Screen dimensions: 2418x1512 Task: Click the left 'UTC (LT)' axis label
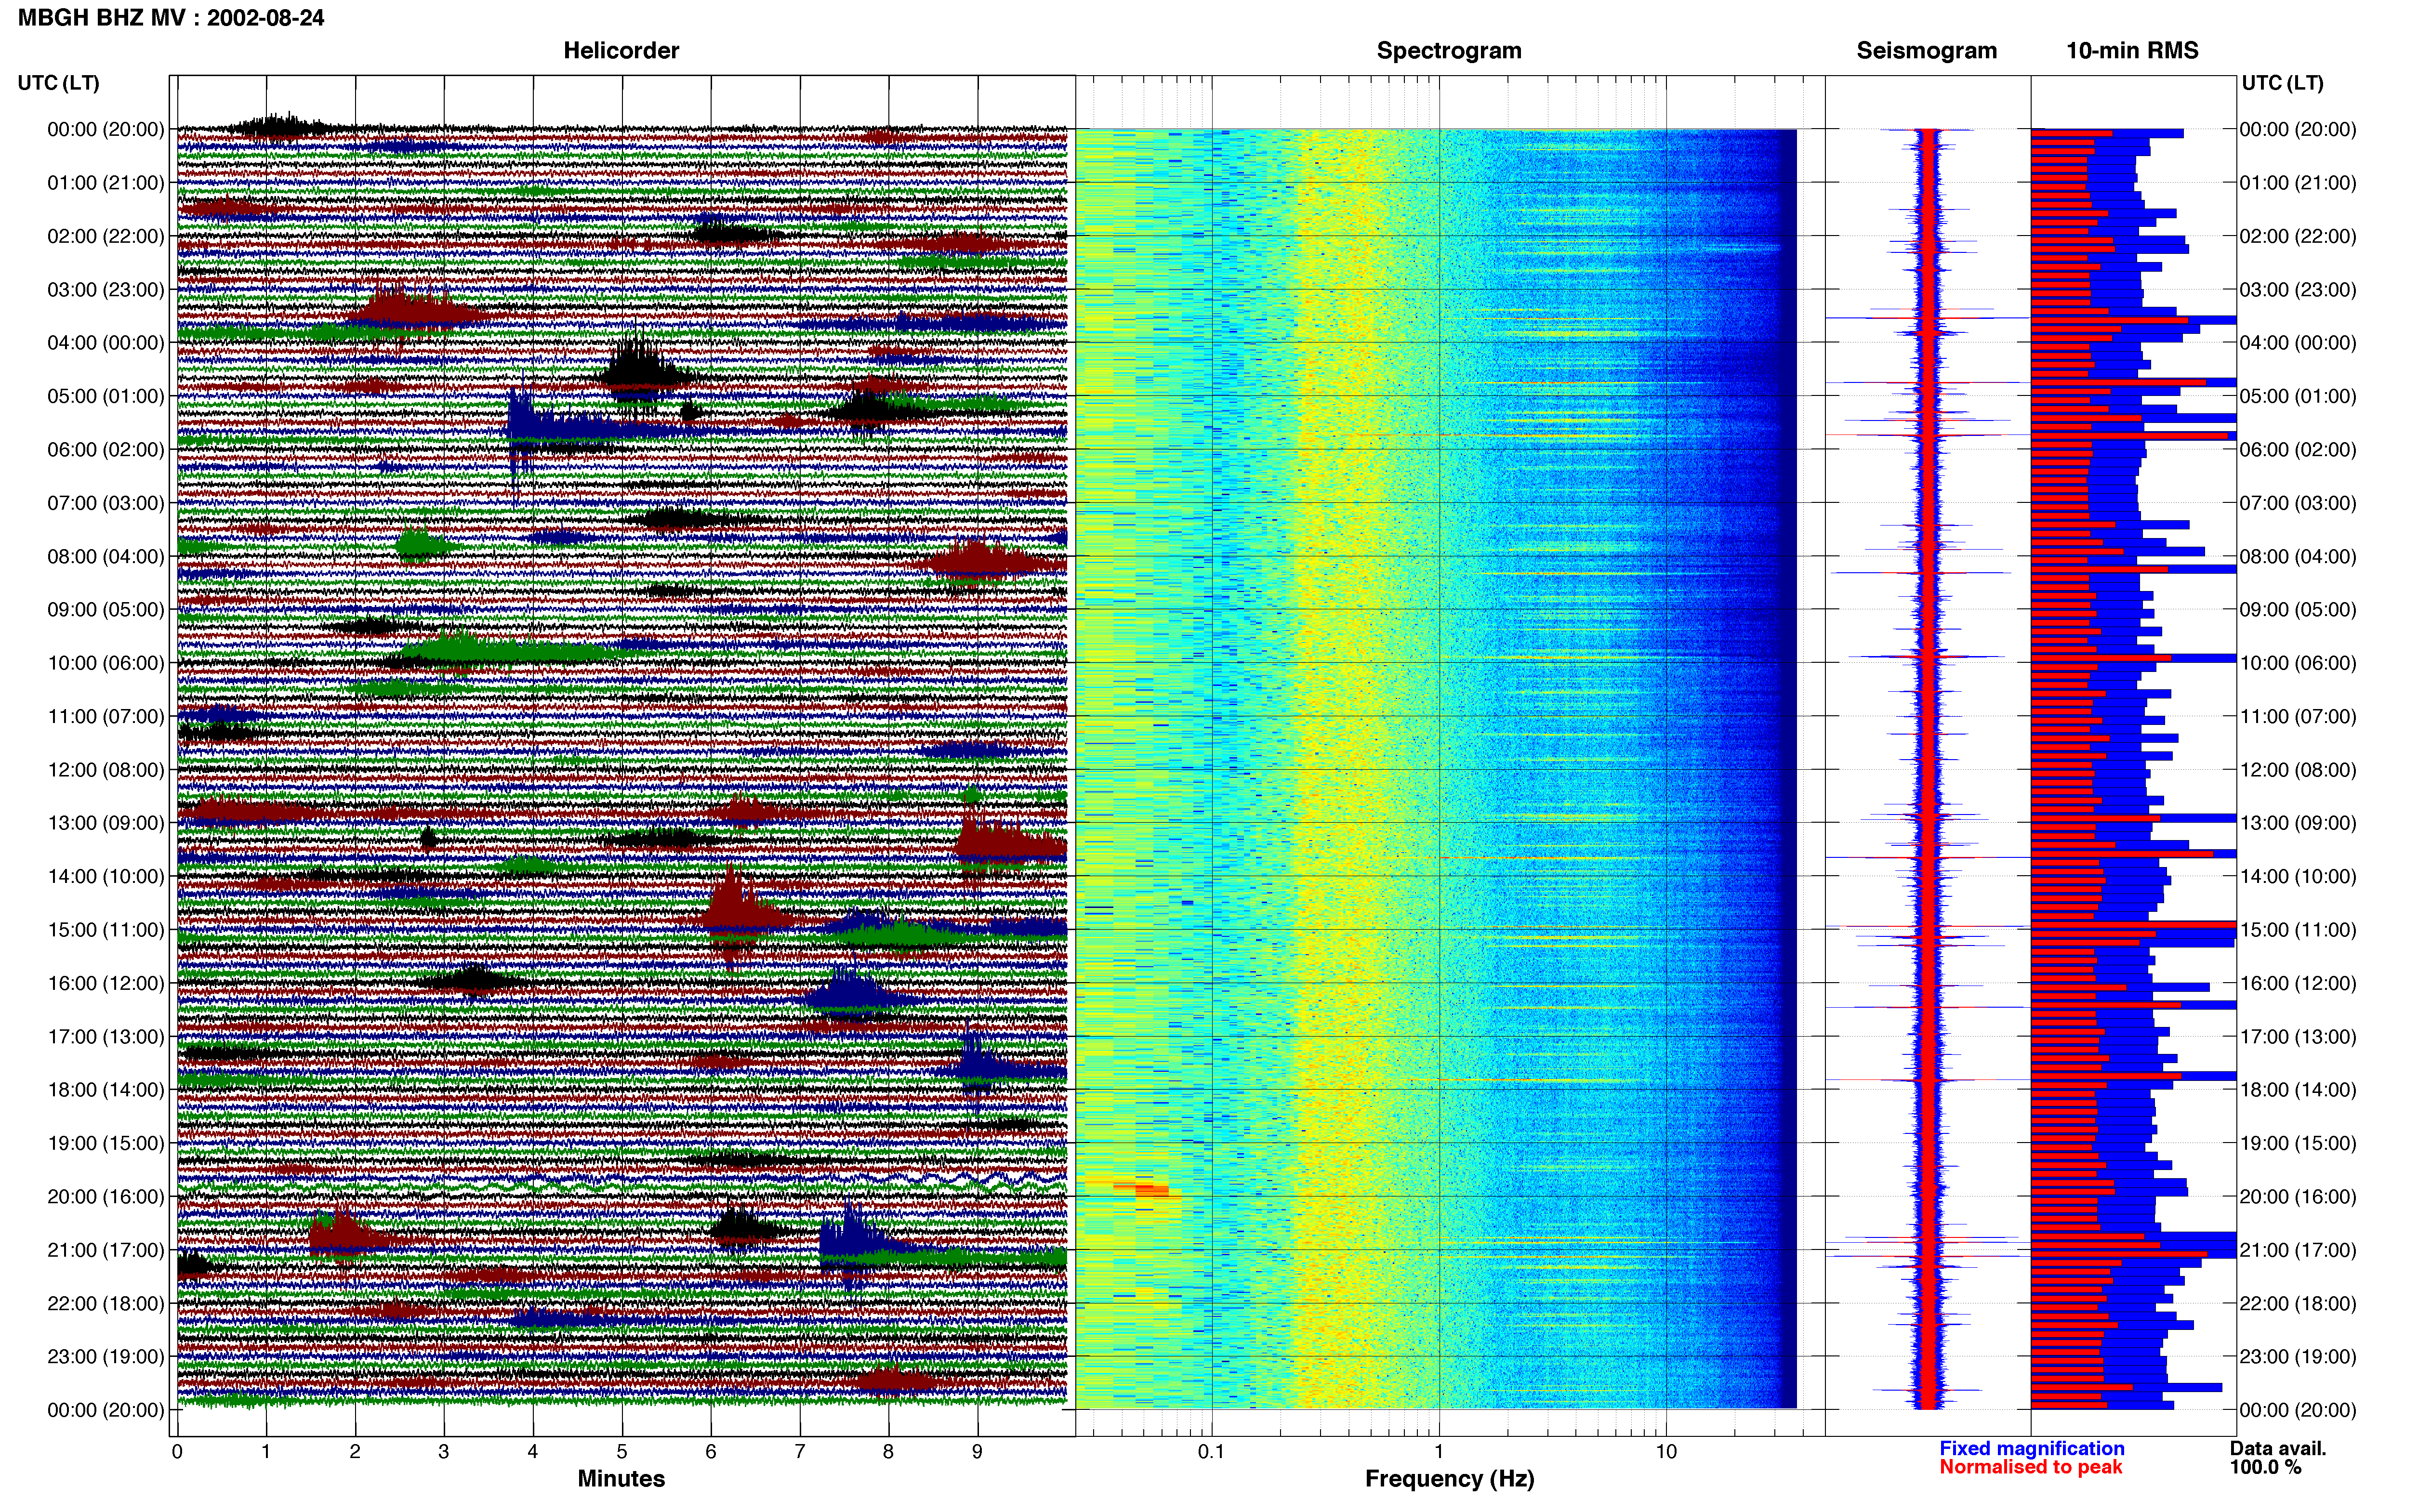pyautogui.click(x=58, y=83)
